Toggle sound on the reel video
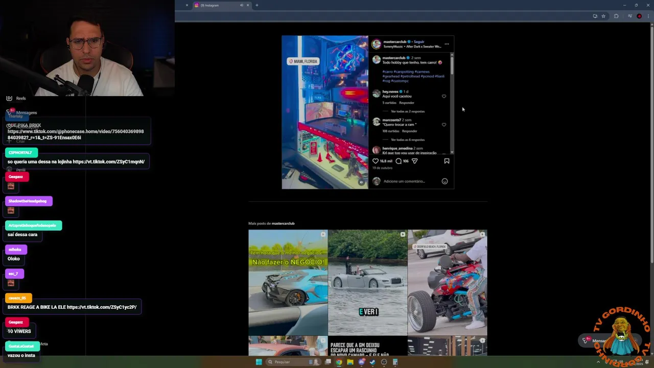Screen dimensions: 654x368 coord(361,182)
